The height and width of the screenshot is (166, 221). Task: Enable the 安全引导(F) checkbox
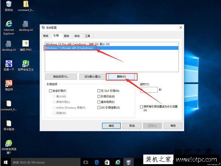coord(50,91)
